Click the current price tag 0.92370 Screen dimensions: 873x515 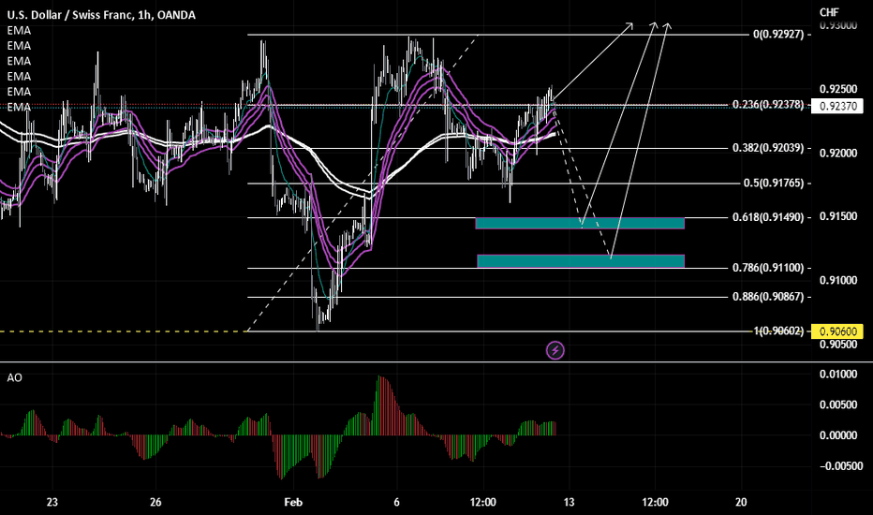[837, 106]
